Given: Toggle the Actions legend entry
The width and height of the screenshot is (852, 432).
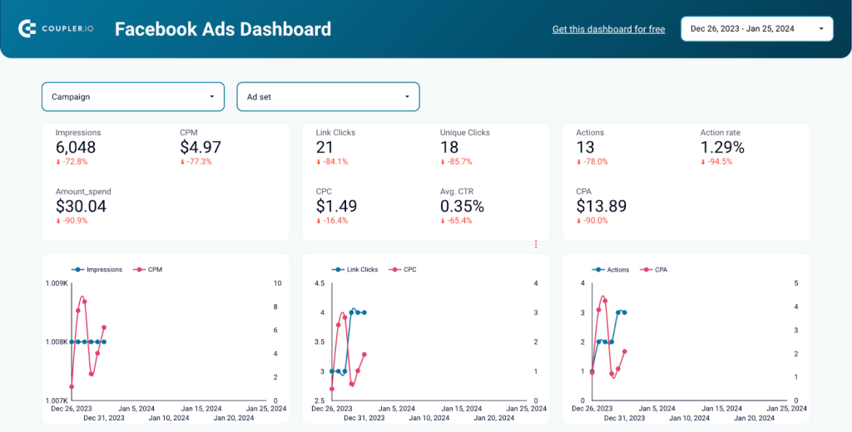Looking at the screenshot, I should (x=611, y=269).
